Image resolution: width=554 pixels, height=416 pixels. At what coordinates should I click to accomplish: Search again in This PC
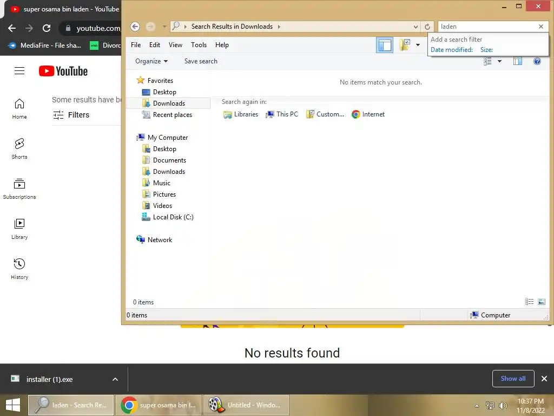(282, 114)
